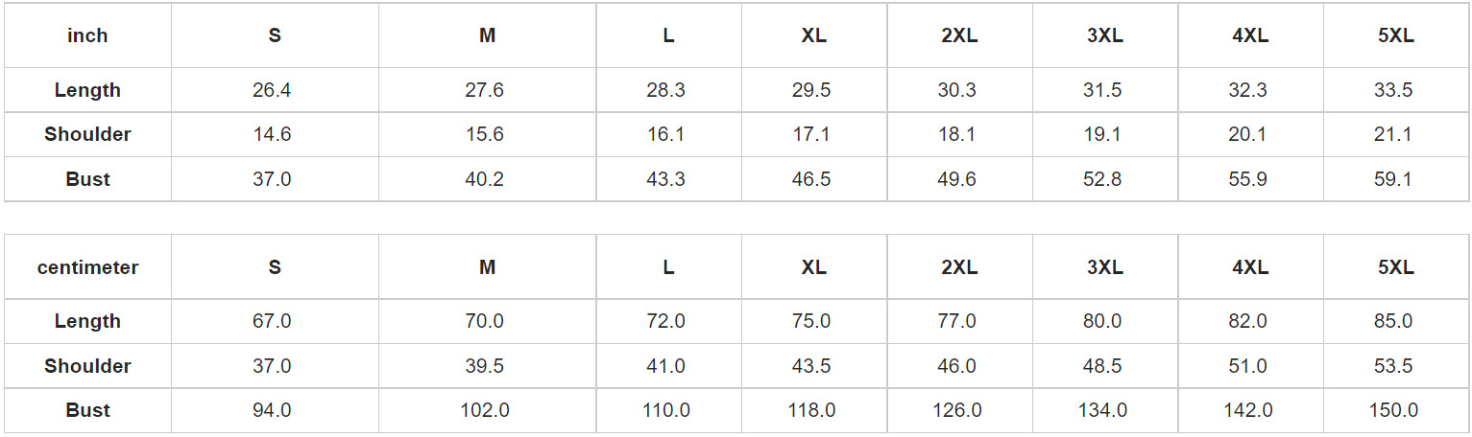Select the 102.0 bust value for size M
1472x437 pixels.
point(485,411)
